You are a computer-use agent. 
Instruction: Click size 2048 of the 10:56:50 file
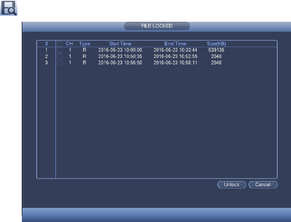(216, 63)
